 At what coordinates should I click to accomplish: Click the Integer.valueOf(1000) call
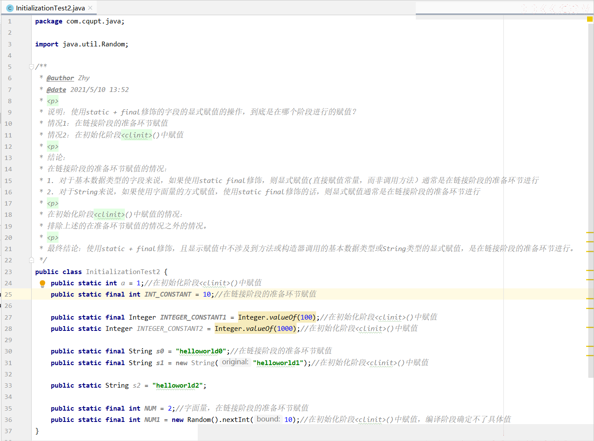point(255,329)
